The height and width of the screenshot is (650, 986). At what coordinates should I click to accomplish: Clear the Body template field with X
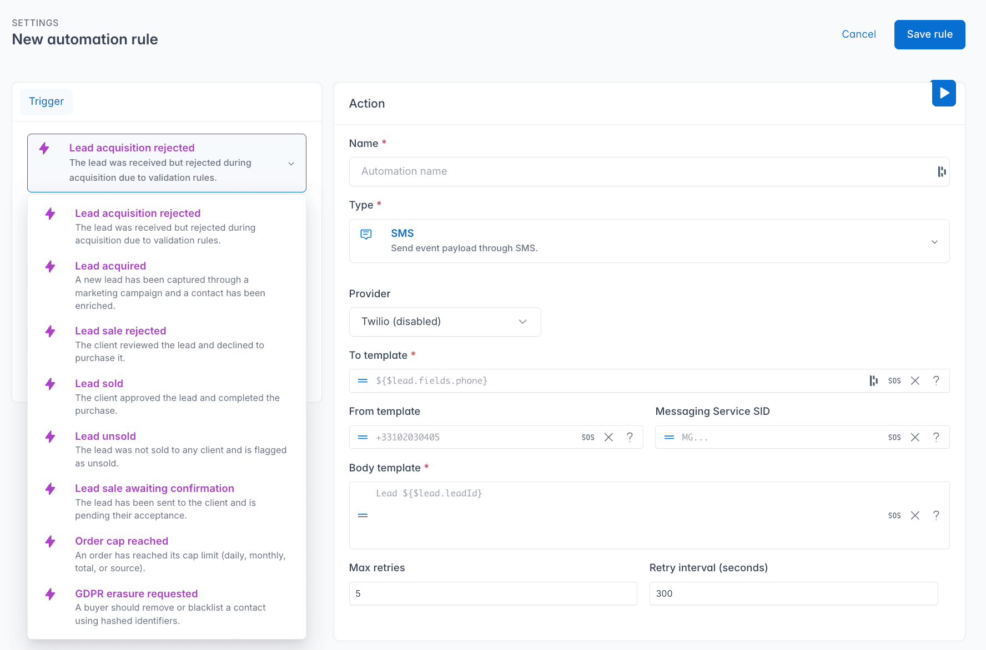[915, 515]
